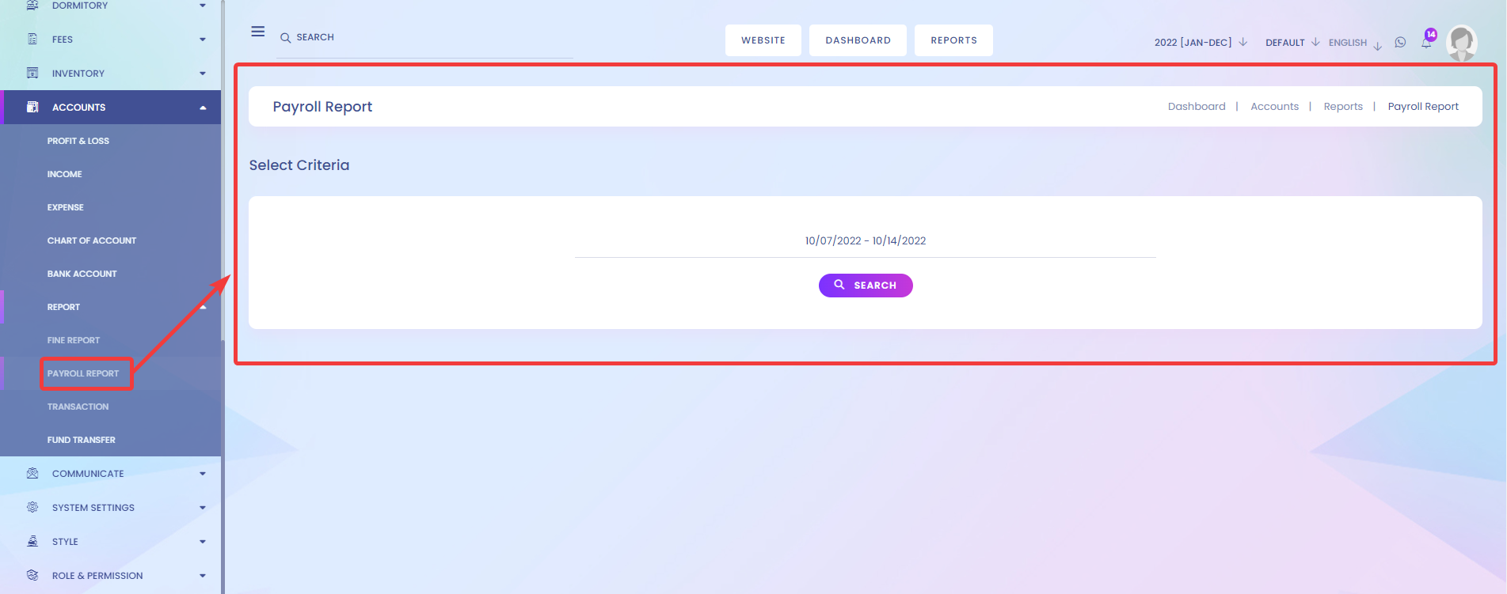
Task: Click the Inventory sidebar icon
Action: click(32, 73)
